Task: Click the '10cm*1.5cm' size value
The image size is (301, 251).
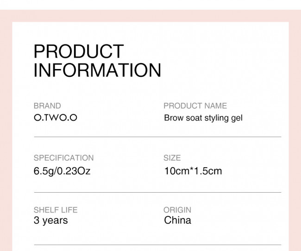Action: click(x=193, y=171)
